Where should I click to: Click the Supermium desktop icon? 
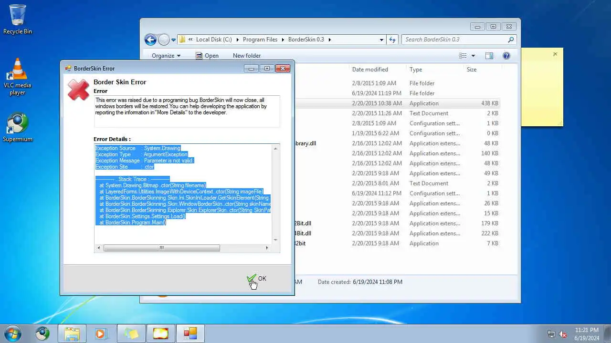click(x=18, y=127)
